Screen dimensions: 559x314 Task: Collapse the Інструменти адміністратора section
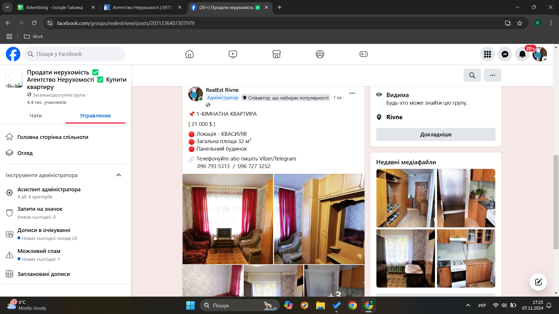point(118,175)
